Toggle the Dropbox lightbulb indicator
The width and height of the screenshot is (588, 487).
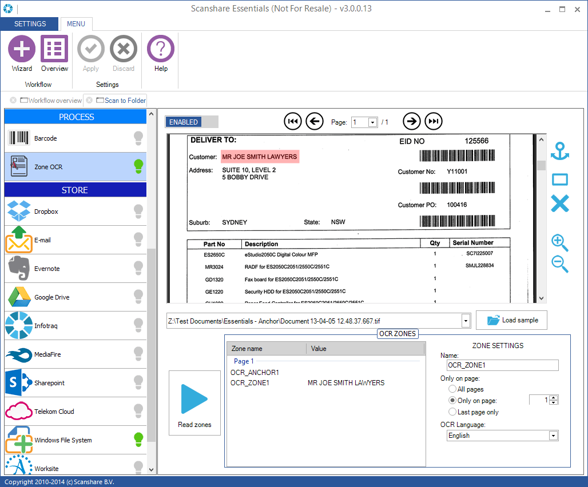[138, 211]
